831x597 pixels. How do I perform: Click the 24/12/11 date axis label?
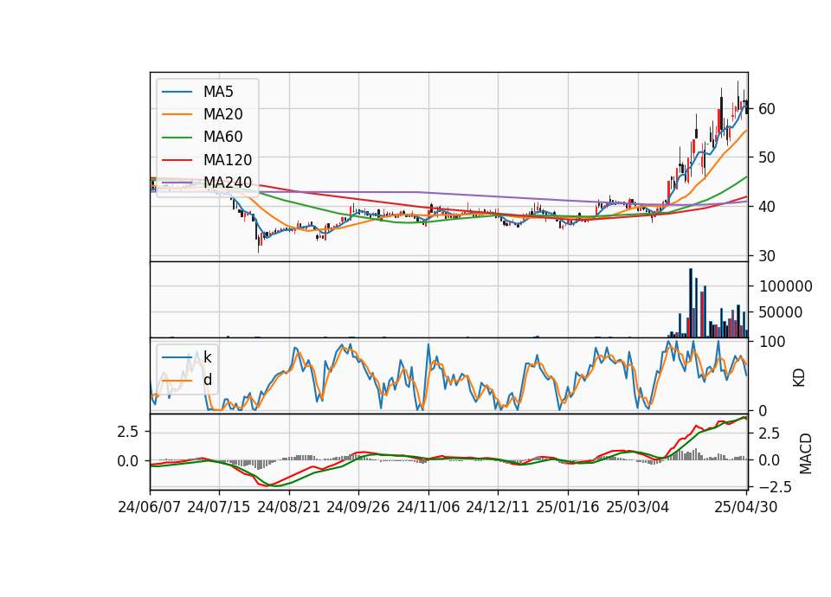pos(498,507)
